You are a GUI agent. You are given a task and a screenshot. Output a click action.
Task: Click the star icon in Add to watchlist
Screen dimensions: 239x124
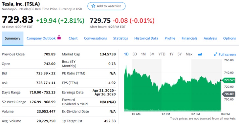coord(93,6)
